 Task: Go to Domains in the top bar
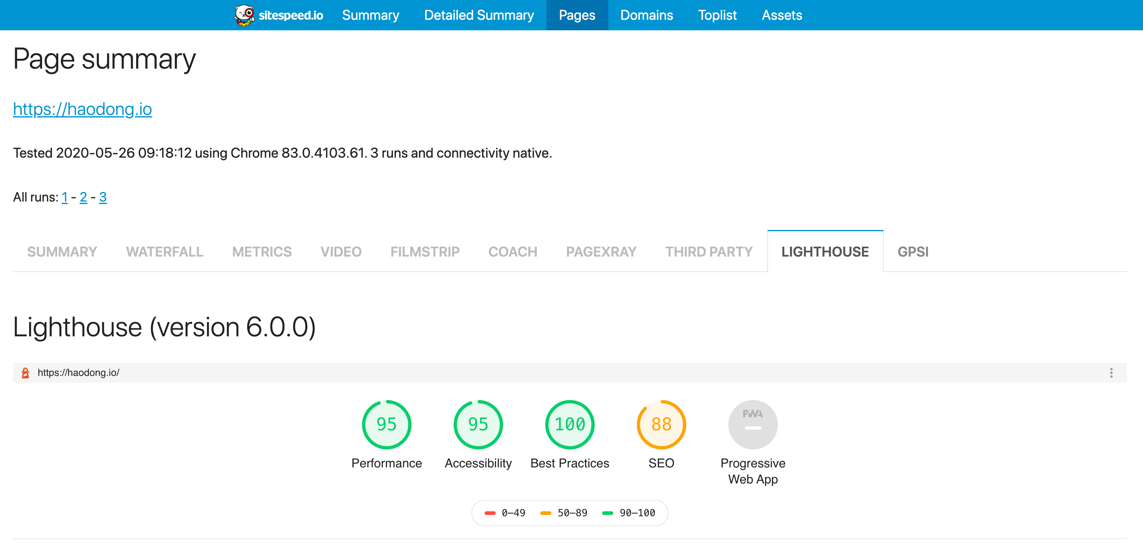pyautogui.click(x=646, y=15)
